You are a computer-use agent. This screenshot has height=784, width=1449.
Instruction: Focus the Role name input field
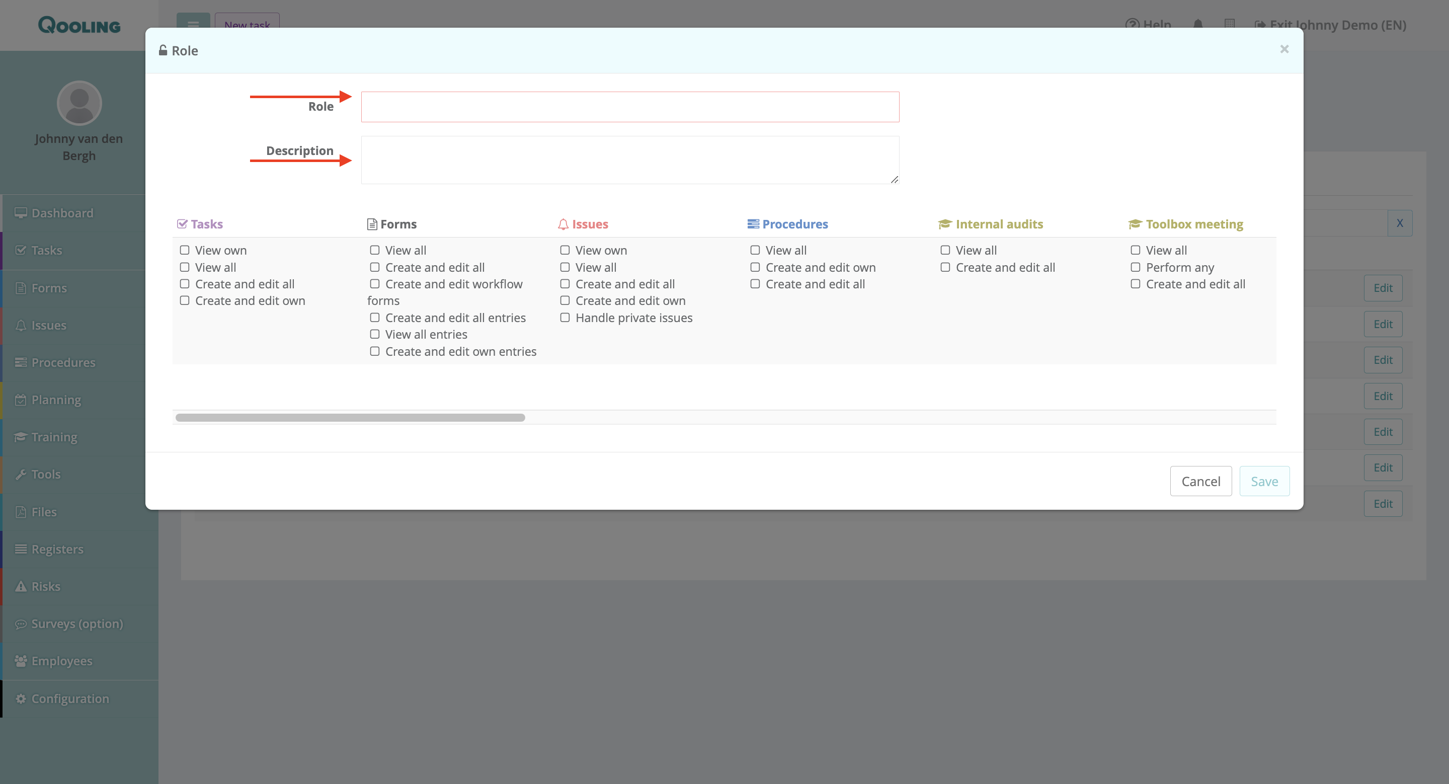click(629, 107)
